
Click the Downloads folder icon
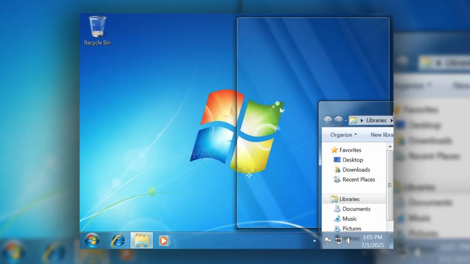tap(337, 170)
